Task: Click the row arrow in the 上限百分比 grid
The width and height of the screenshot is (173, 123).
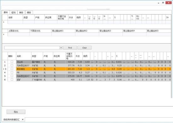Action: (4, 34)
